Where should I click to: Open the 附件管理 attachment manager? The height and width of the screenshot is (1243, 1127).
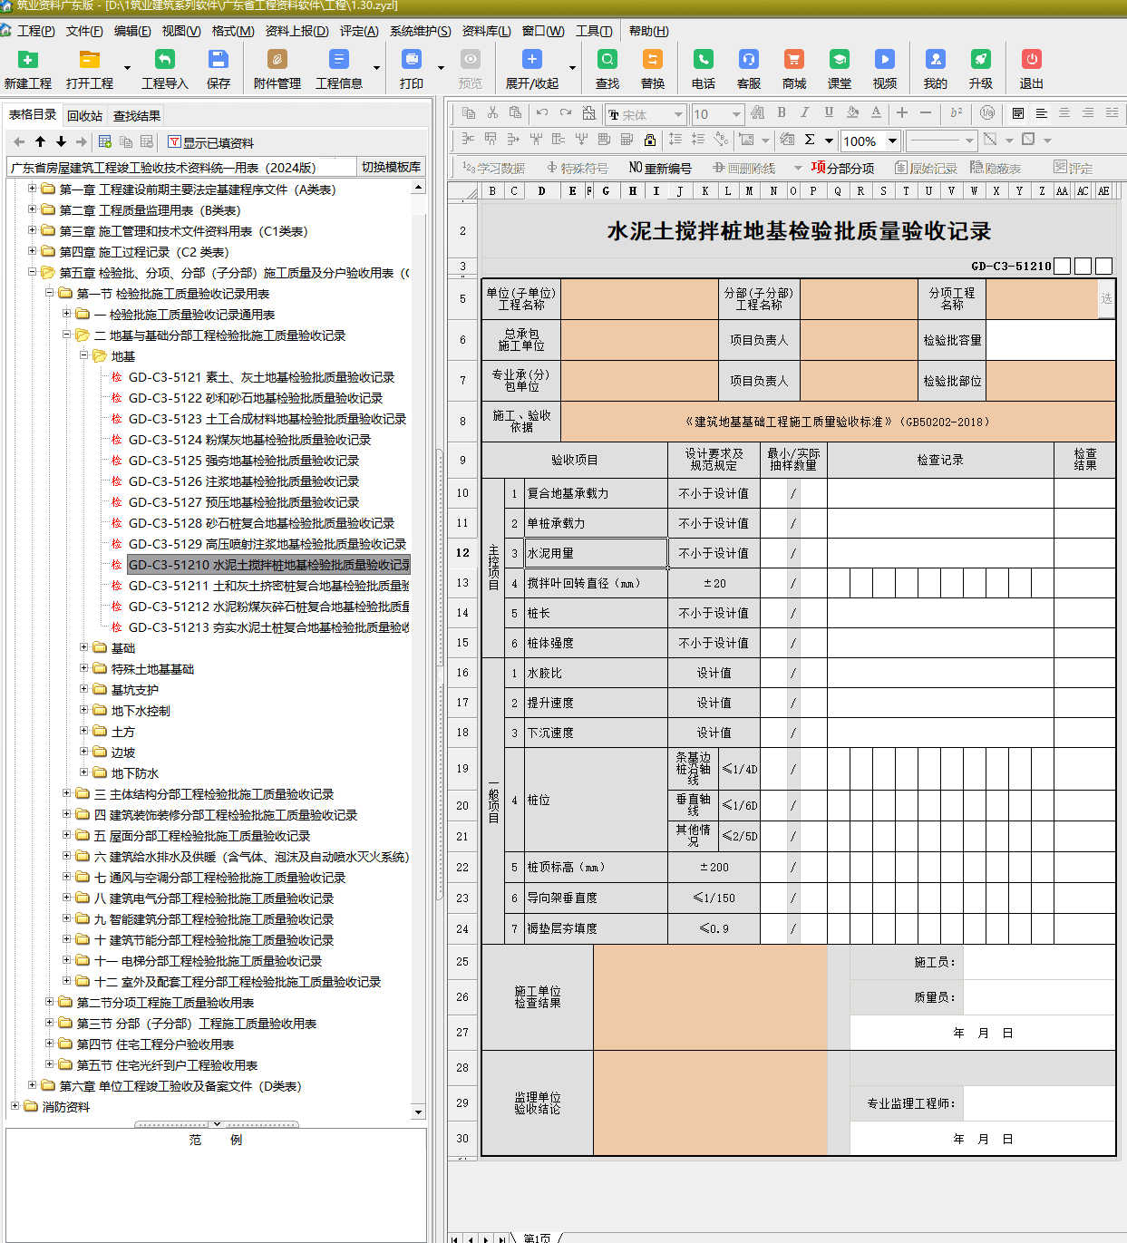coord(277,60)
